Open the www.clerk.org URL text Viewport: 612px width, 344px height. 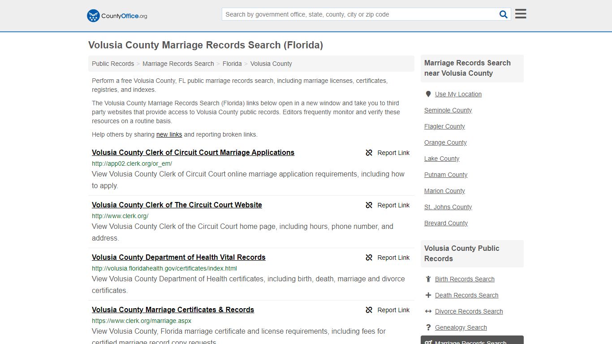pos(120,216)
